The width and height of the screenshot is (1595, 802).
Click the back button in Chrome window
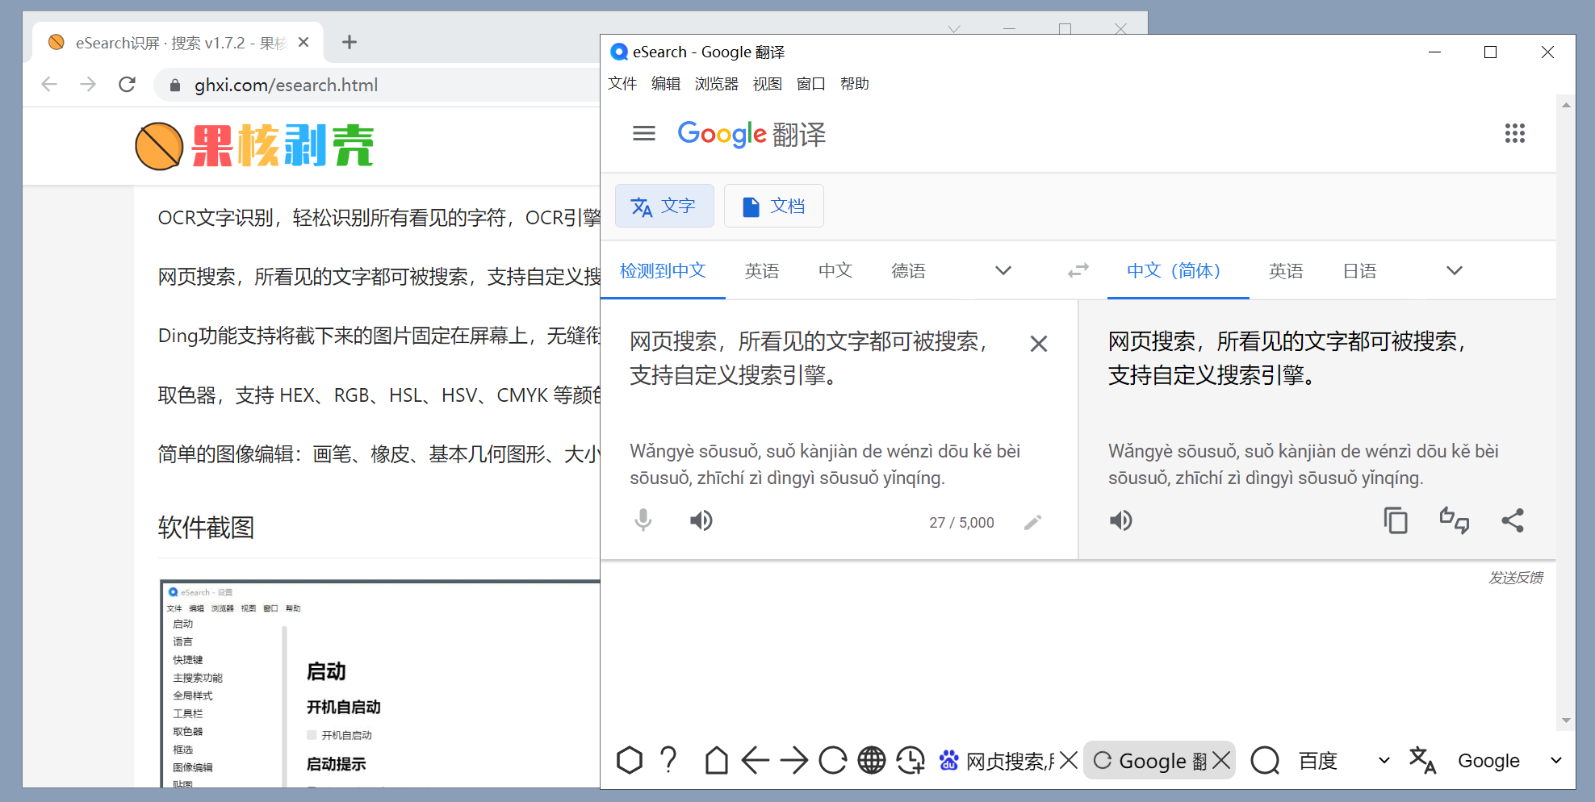pyautogui.click(x=49, y=84)
